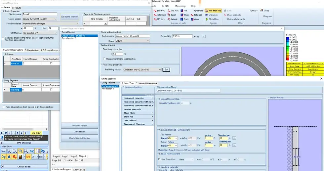Click yellow Min σ' (psf) legend cell
Viewport: 324px width, 171px height.
[295, 75]
